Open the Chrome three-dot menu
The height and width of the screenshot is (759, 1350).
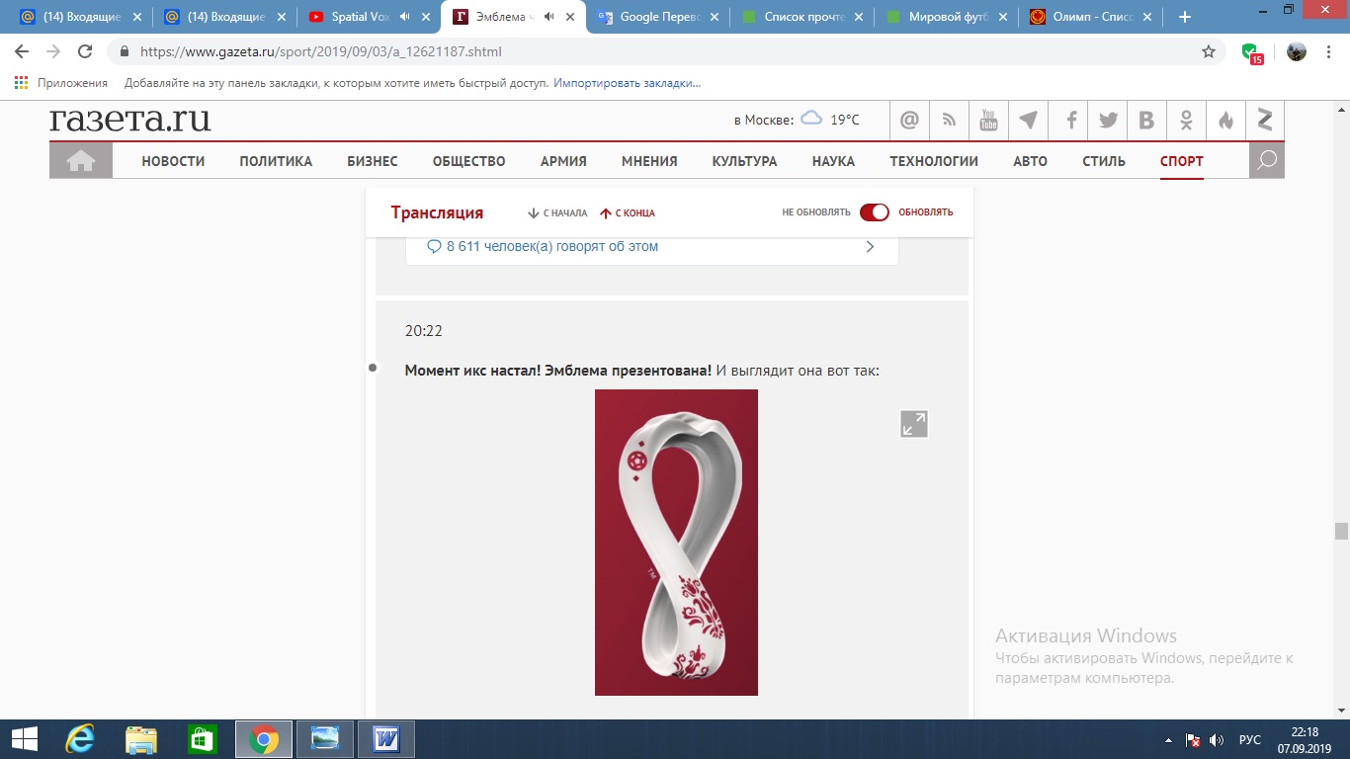(x=1329, y=51)
